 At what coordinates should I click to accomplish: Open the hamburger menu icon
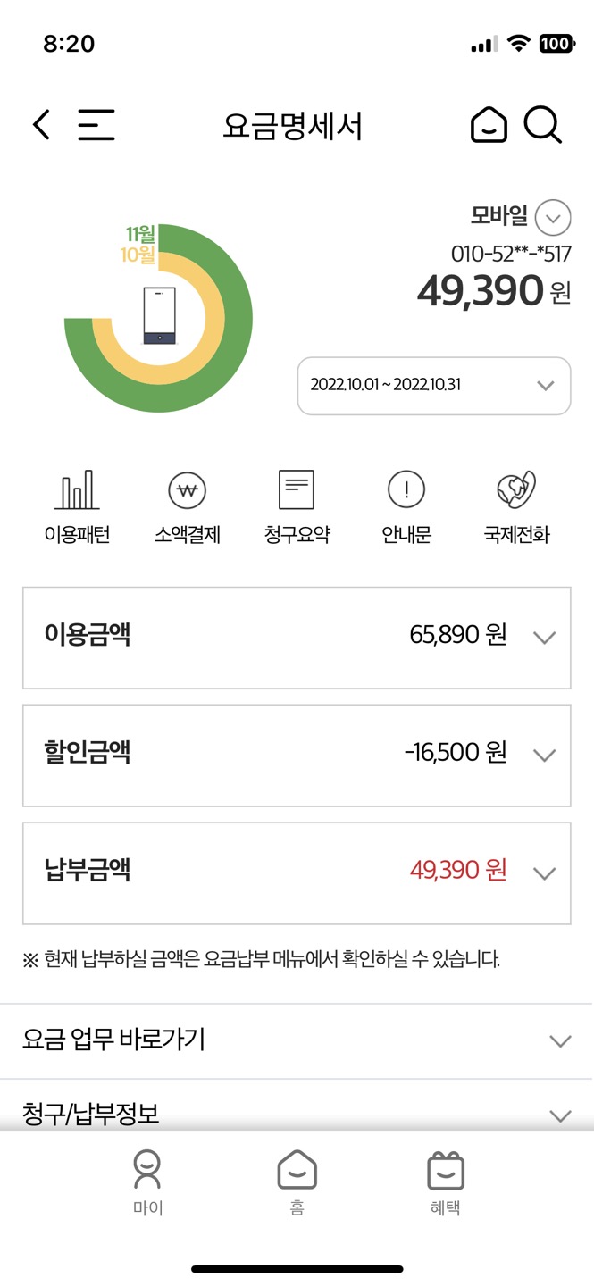coord(96,125)
